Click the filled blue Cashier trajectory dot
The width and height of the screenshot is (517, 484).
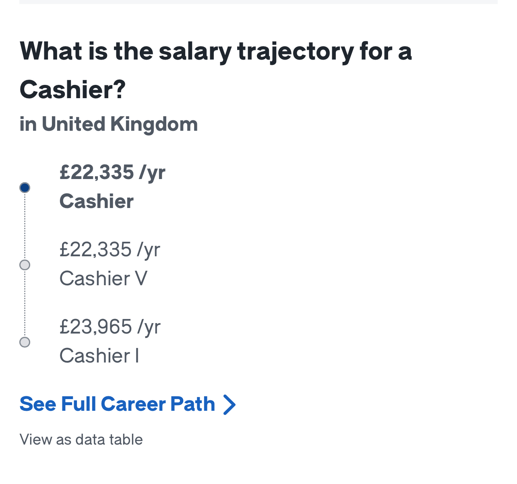(25, 187)
